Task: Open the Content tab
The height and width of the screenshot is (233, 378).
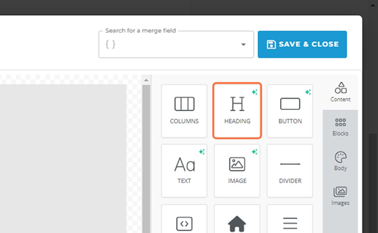Action: (341, 92)
